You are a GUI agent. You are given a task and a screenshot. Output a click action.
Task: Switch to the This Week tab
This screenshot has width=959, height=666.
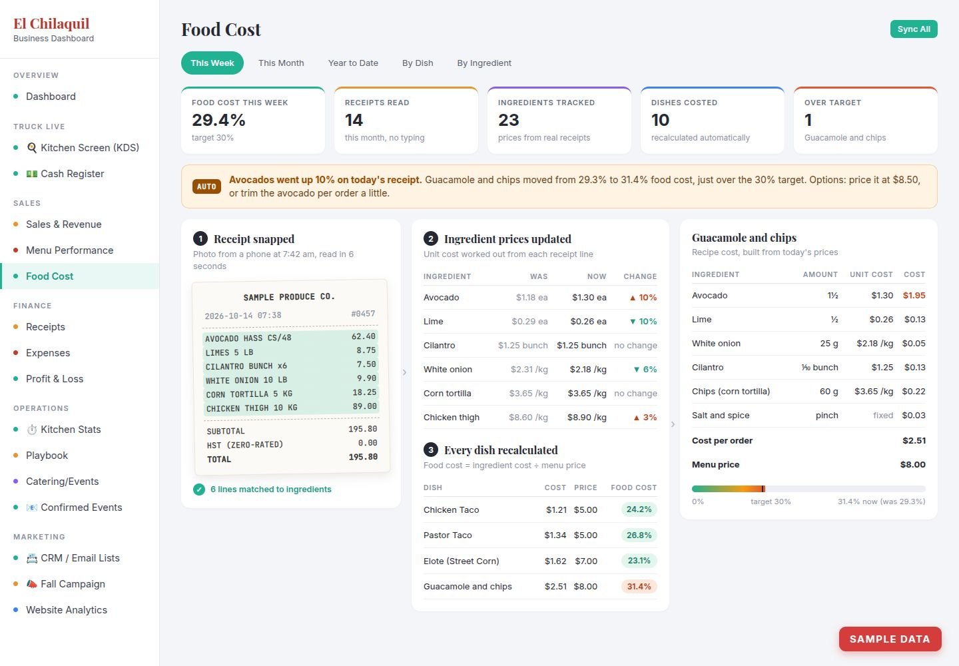212,63
